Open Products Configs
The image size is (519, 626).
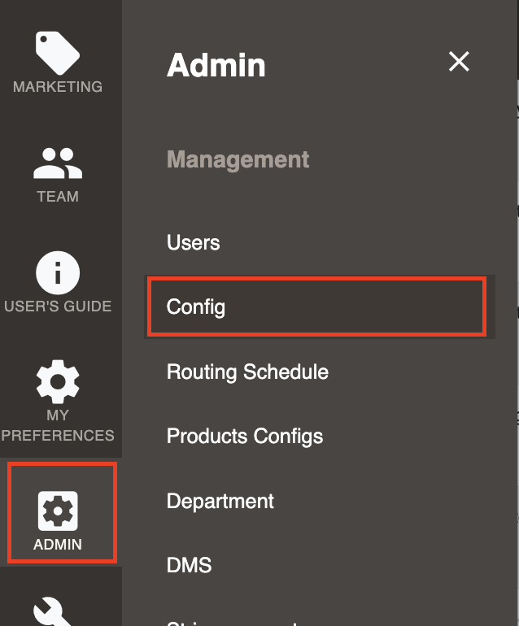coord(245,436)
